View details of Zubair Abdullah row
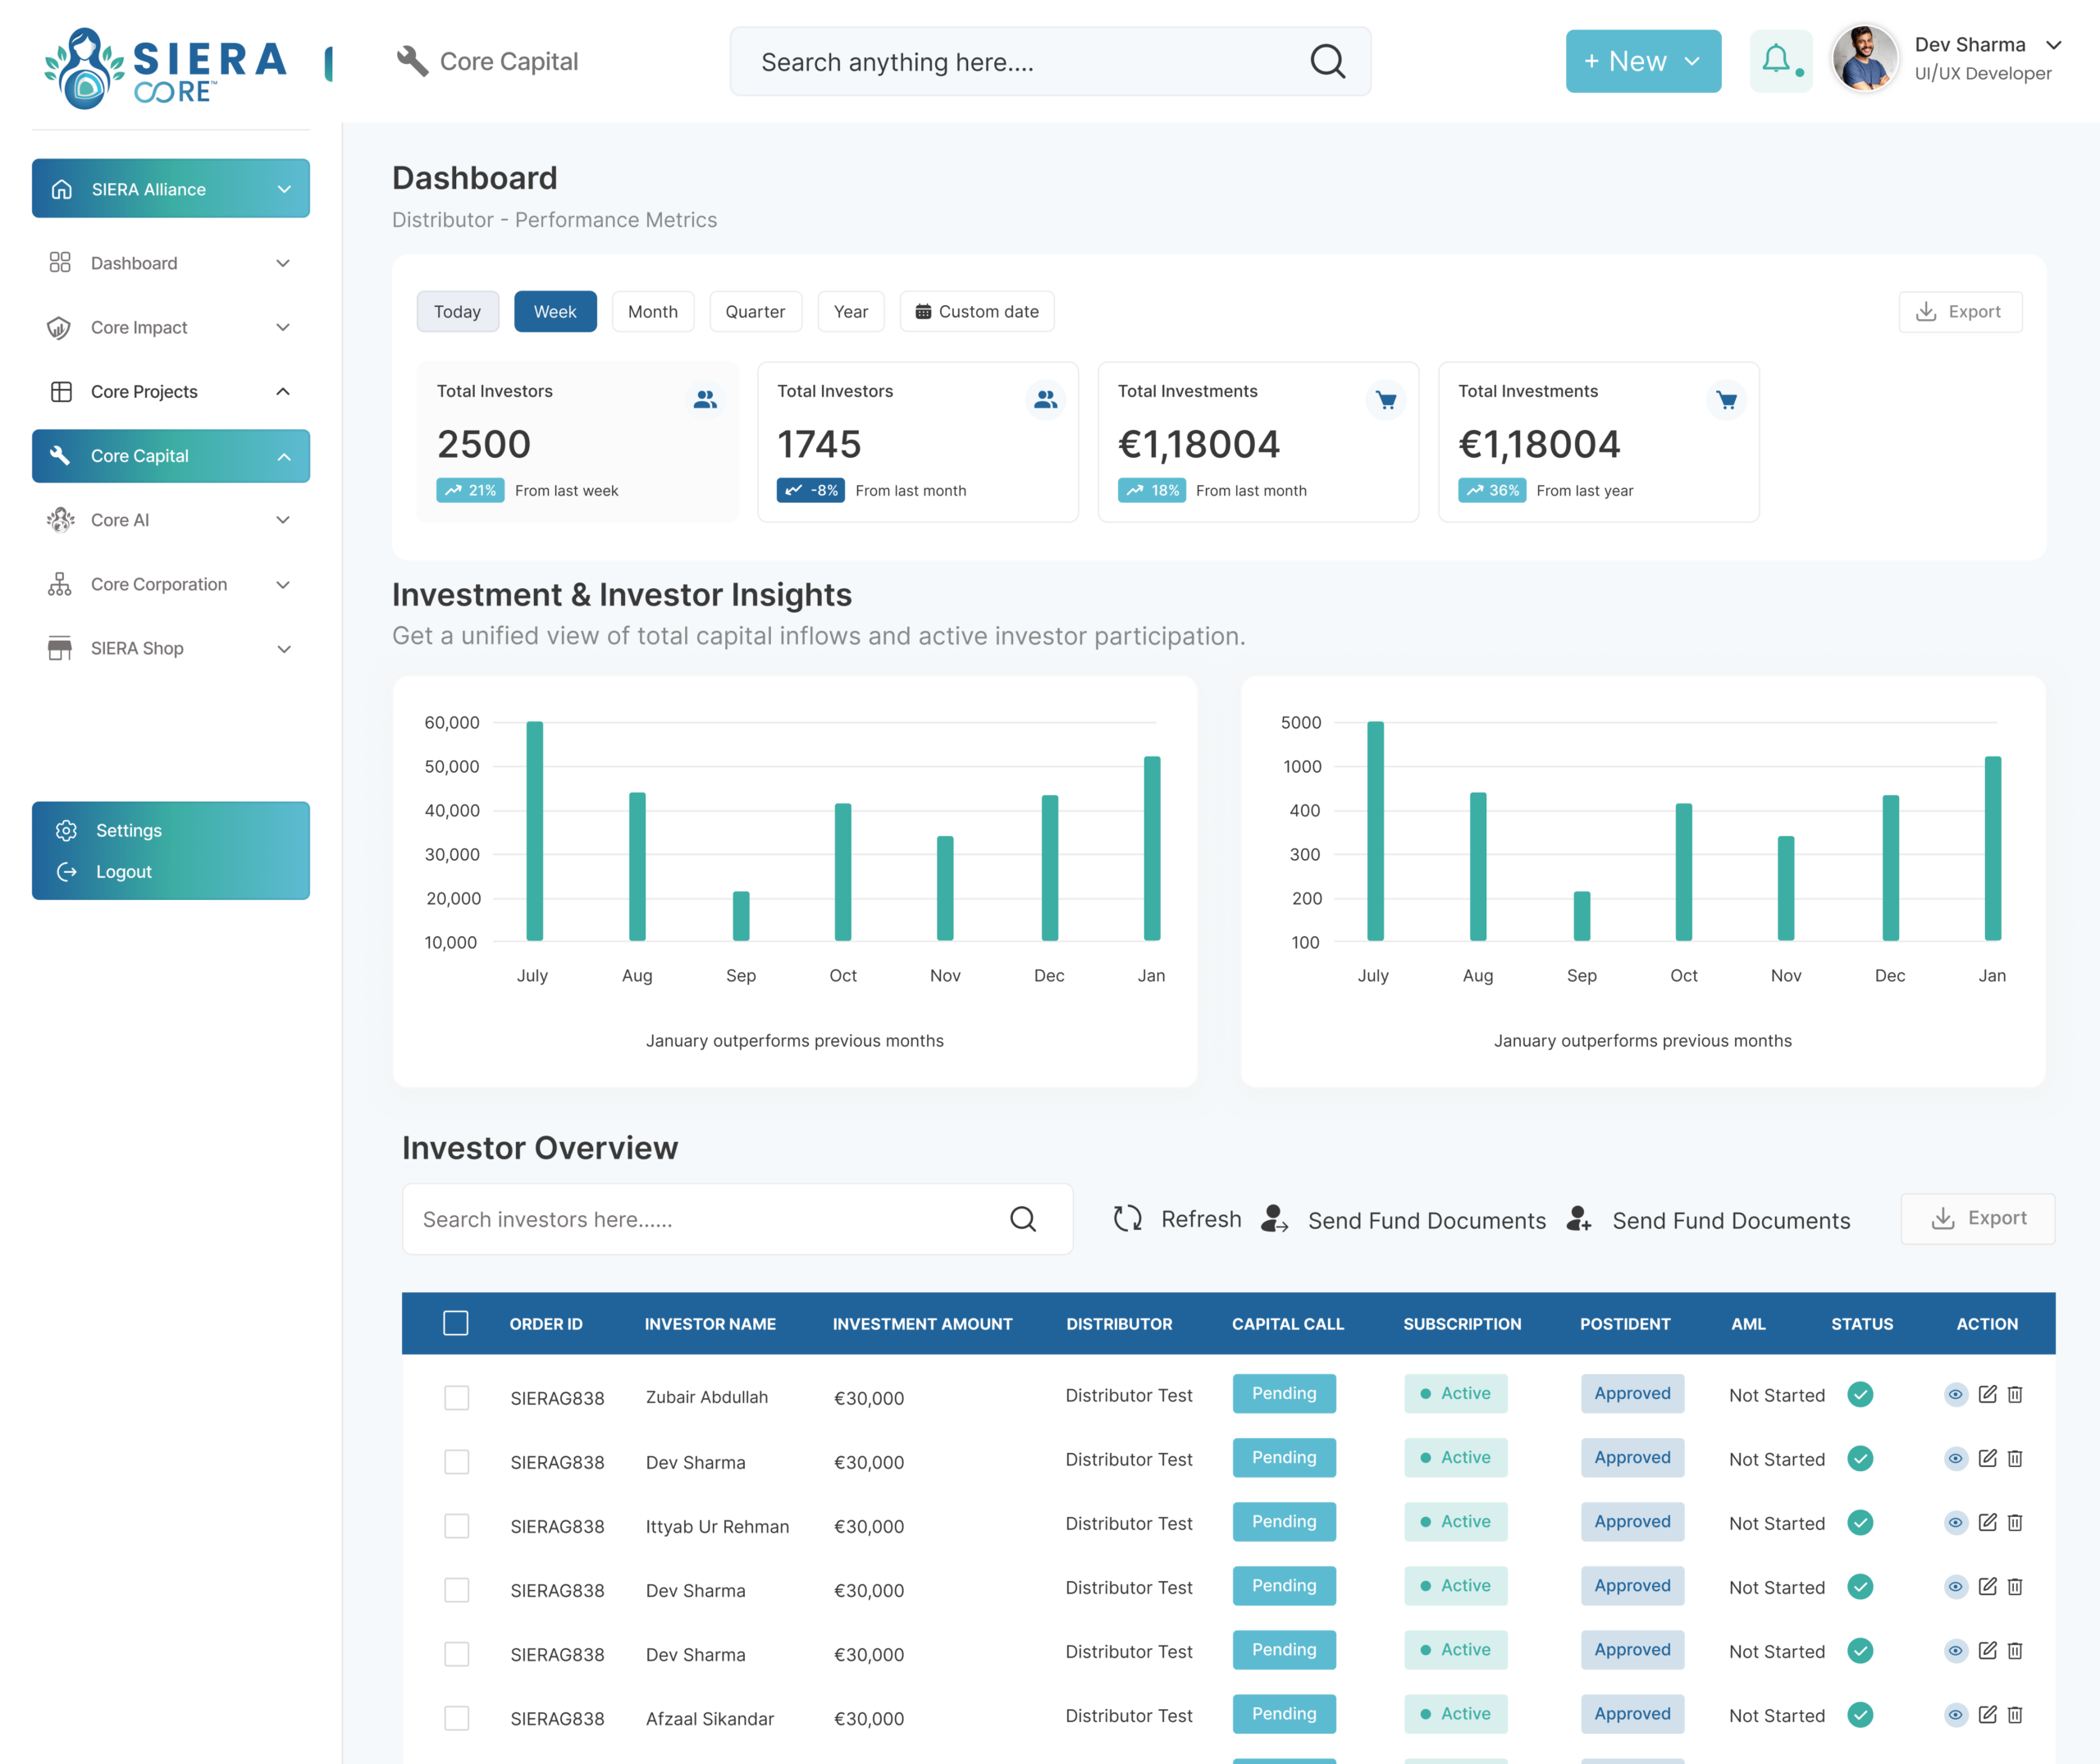 [x=1955, y=1394]
